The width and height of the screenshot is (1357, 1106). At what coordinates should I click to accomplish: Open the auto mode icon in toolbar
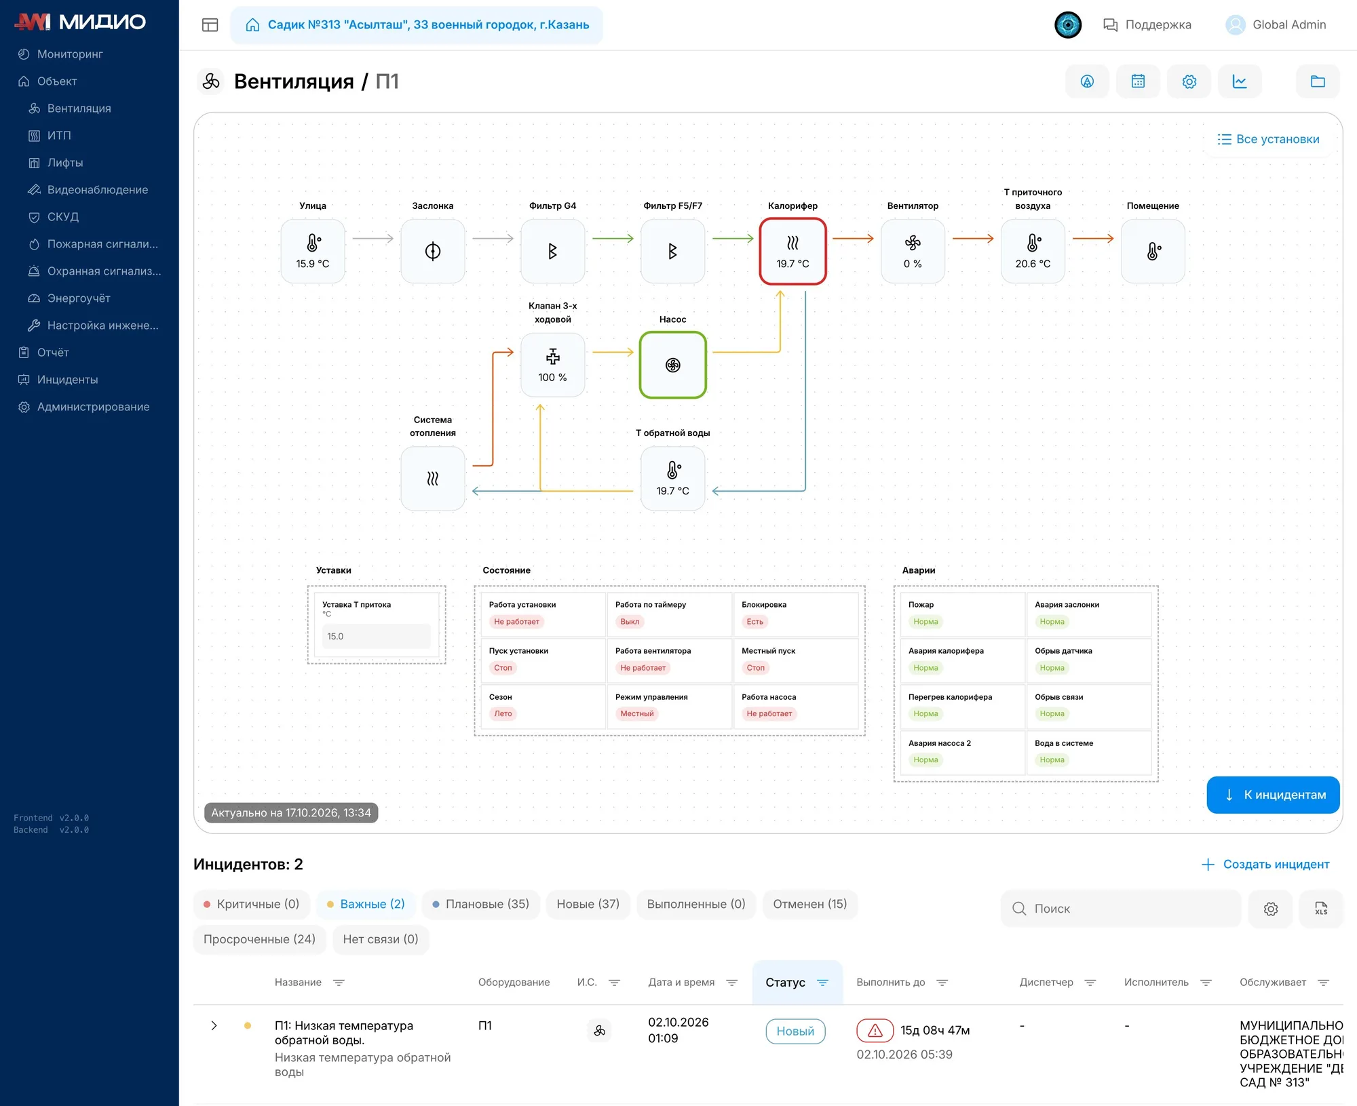point(1087,81)
